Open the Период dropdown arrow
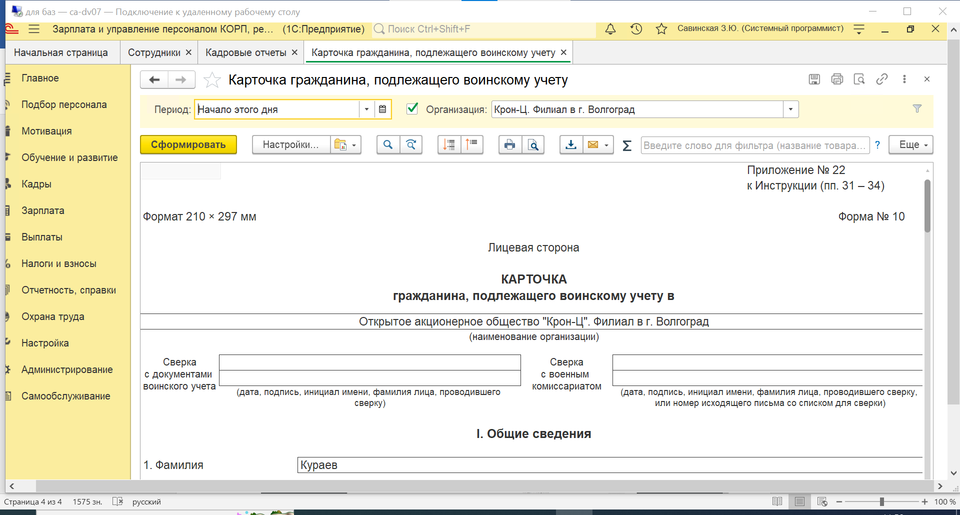The width and height of the screenshot is (960, 515). pyautogui.click(x=366, y=109)
